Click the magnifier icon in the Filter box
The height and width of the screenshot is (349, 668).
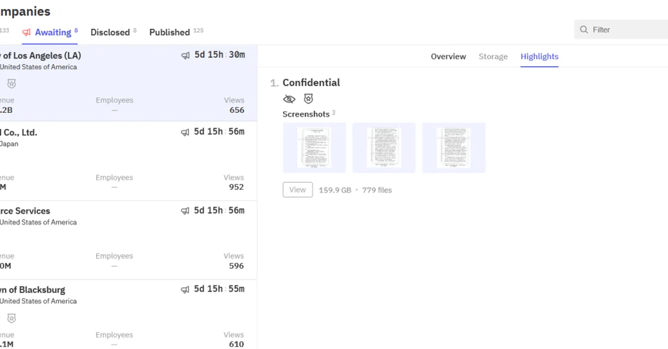pos(584,29)
